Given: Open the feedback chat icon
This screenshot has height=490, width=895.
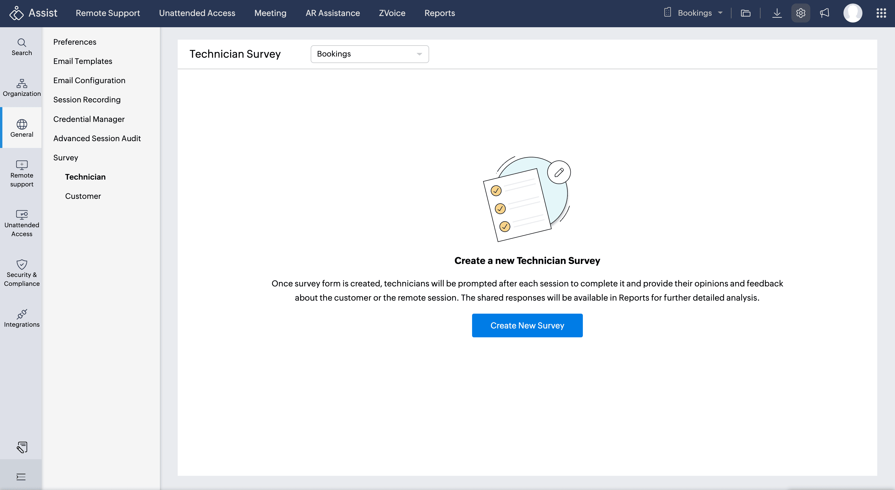Looking at the screenshot, I should (x=22, y=447).
